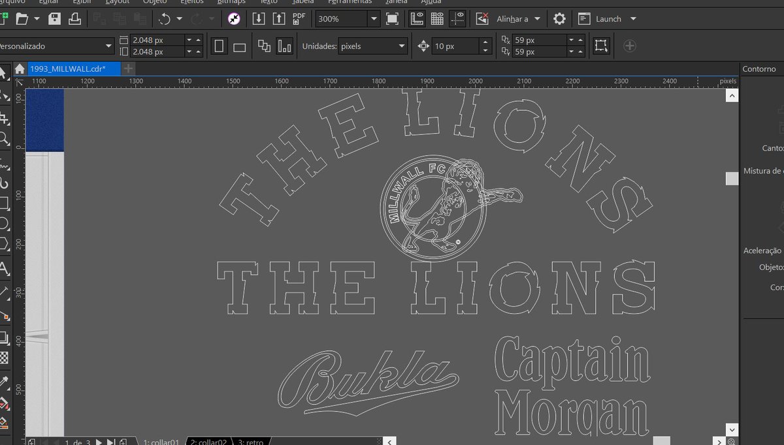Image resolution: width=784 pixels, height=445 pixels.
Task: Click the Export up-arrow icon
Action: [279, 19]
